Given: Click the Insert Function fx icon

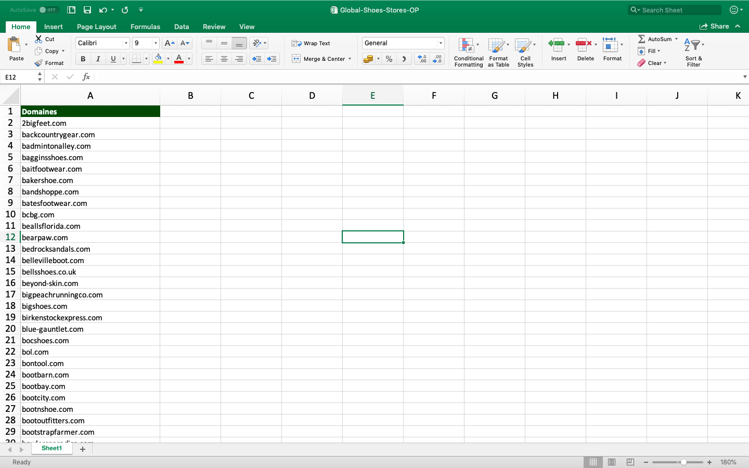Looking at the screenshot, I should (x=86, y=77).
